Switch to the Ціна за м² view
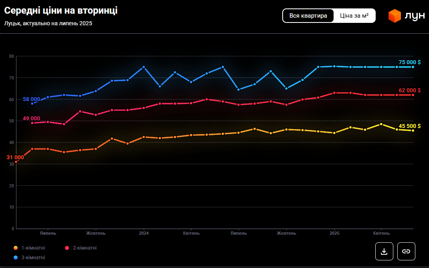Screen dimensions: 429x268 tap(354, 16)
